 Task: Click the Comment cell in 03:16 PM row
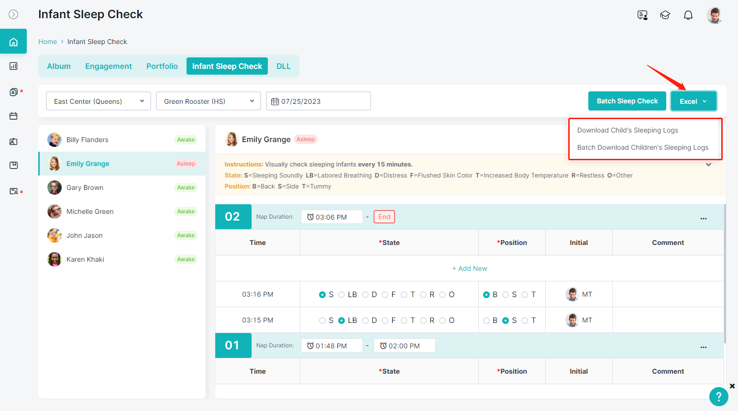click(668, 294)
